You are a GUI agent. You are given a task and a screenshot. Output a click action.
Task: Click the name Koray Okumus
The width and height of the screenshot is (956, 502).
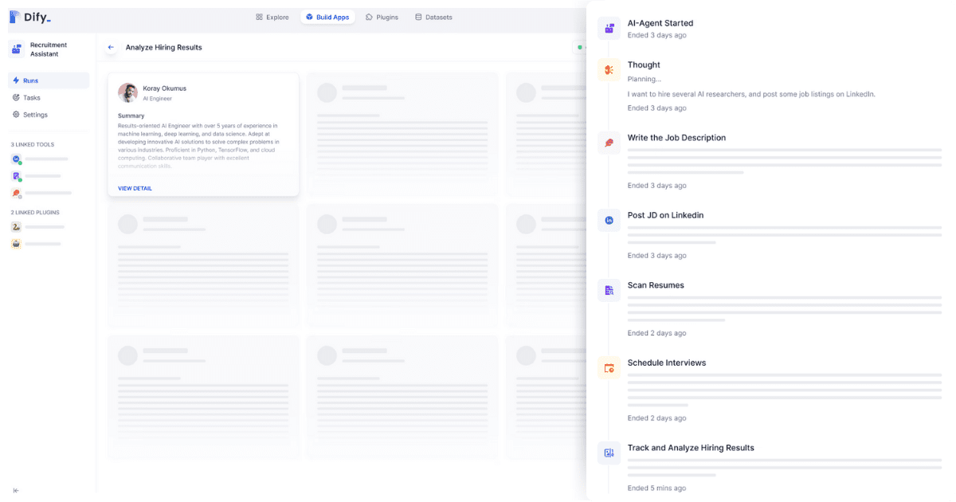coord(164,88)
